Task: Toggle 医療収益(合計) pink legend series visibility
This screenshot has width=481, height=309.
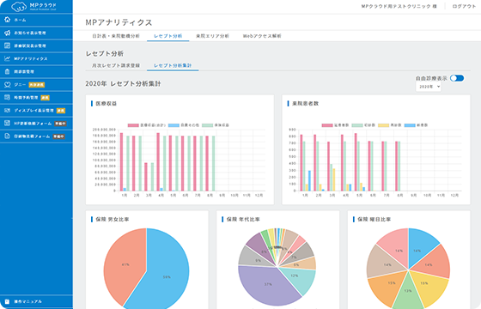Action: 133,125
